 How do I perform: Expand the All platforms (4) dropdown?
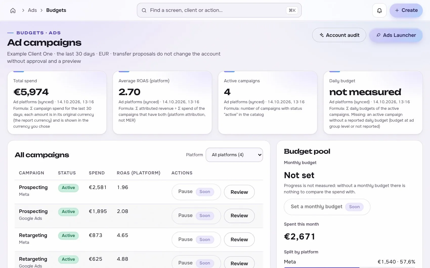coord(234,155)
